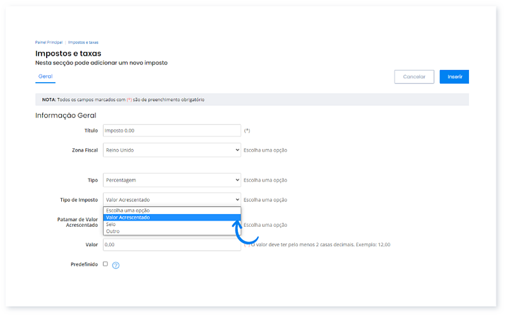Focus the Título text field
This screenshot has height=315, width=505.
pyautogui.click(x=172, y=131)
